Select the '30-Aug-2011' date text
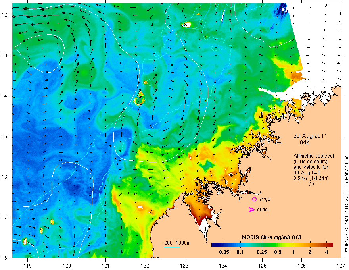 pyautogui.click(x=310, y=136)
